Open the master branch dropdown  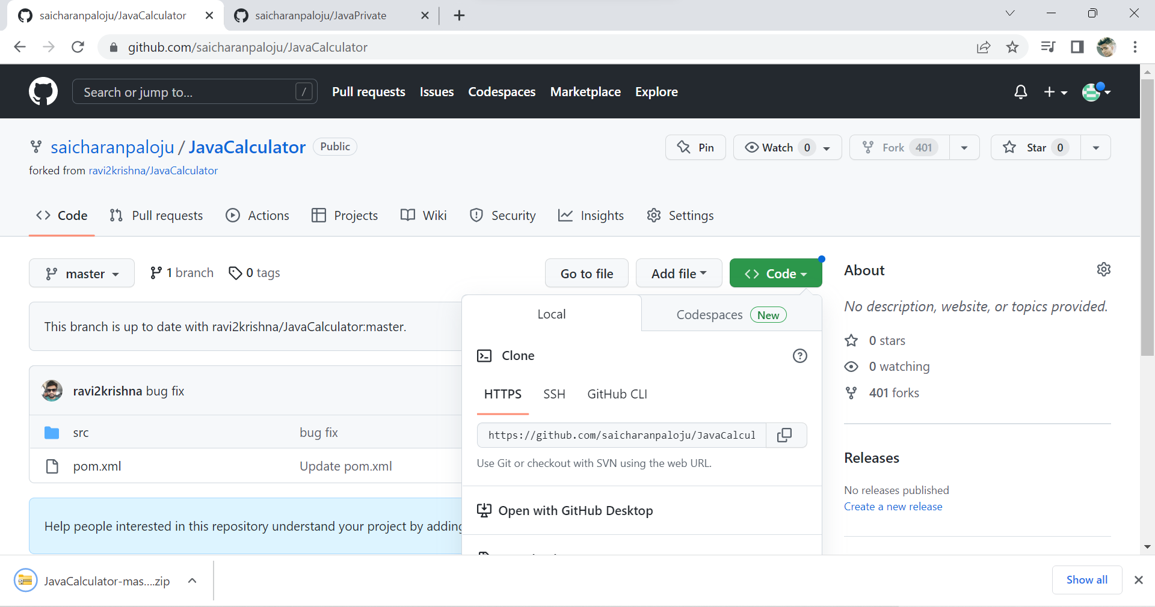[81, 273]
